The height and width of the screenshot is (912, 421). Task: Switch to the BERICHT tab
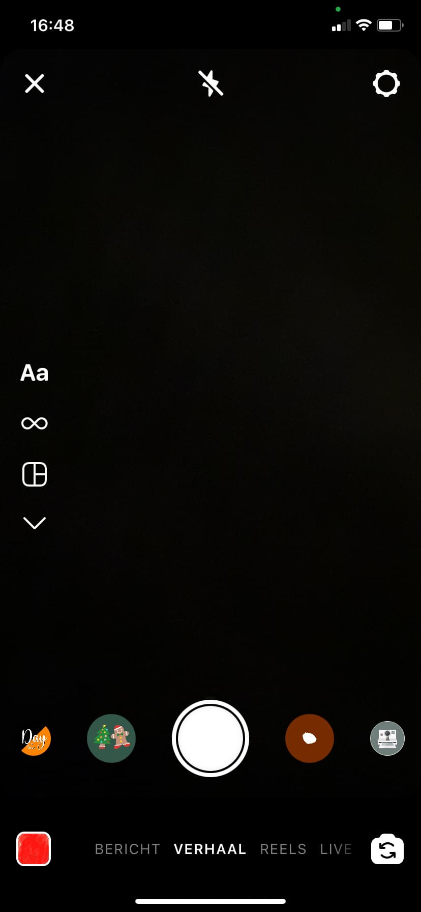[128, 849]
